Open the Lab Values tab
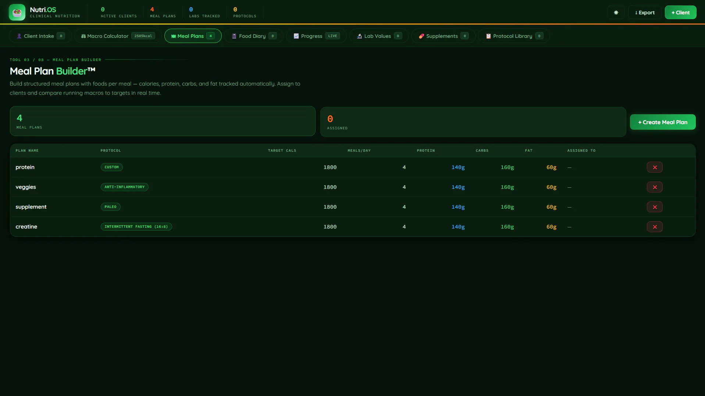This screenshot has width=705, height=396. 379,36
